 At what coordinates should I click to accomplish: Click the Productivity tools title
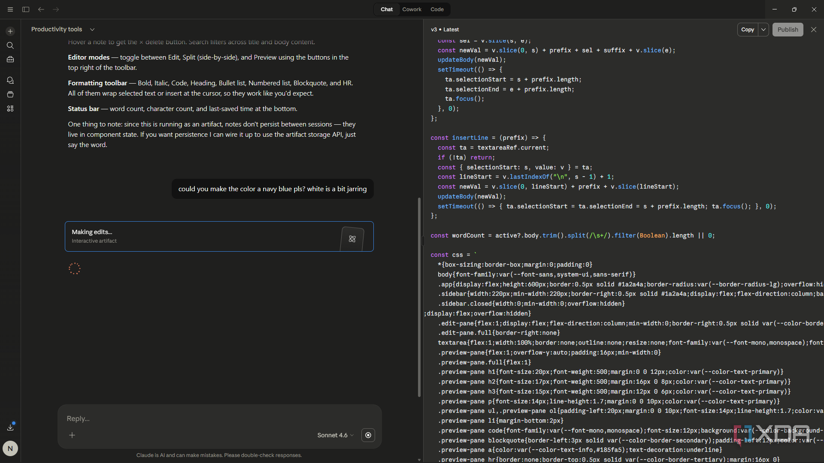tap(57, 29)
